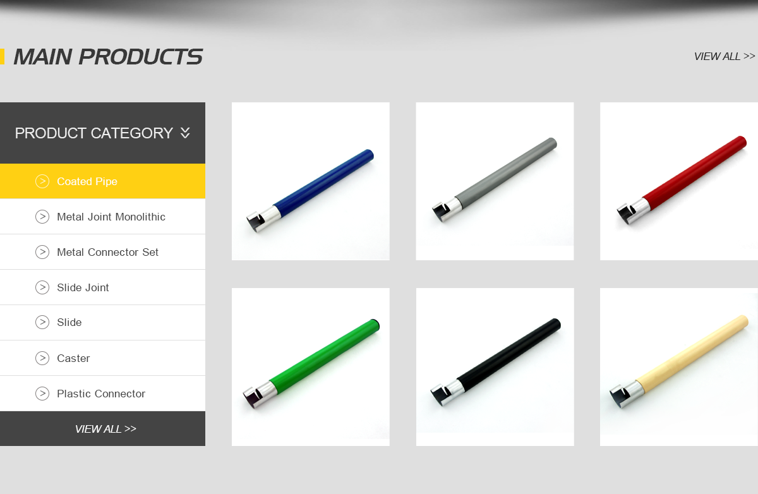758x494 pixels.
Task: Open the black coated pipe product
Action: tap(495, 367)
